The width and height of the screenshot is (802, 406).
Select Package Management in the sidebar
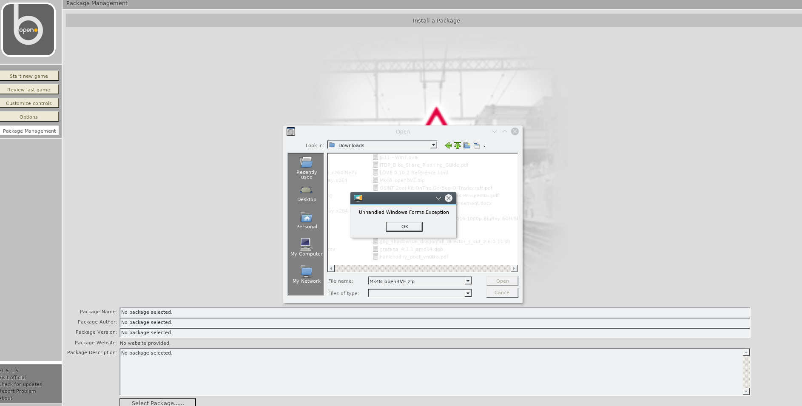(30, 131)
